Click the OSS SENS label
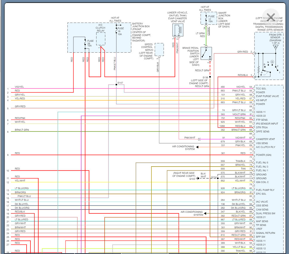Viewport: 289px width, 254px height. click(x=262, y=205)
